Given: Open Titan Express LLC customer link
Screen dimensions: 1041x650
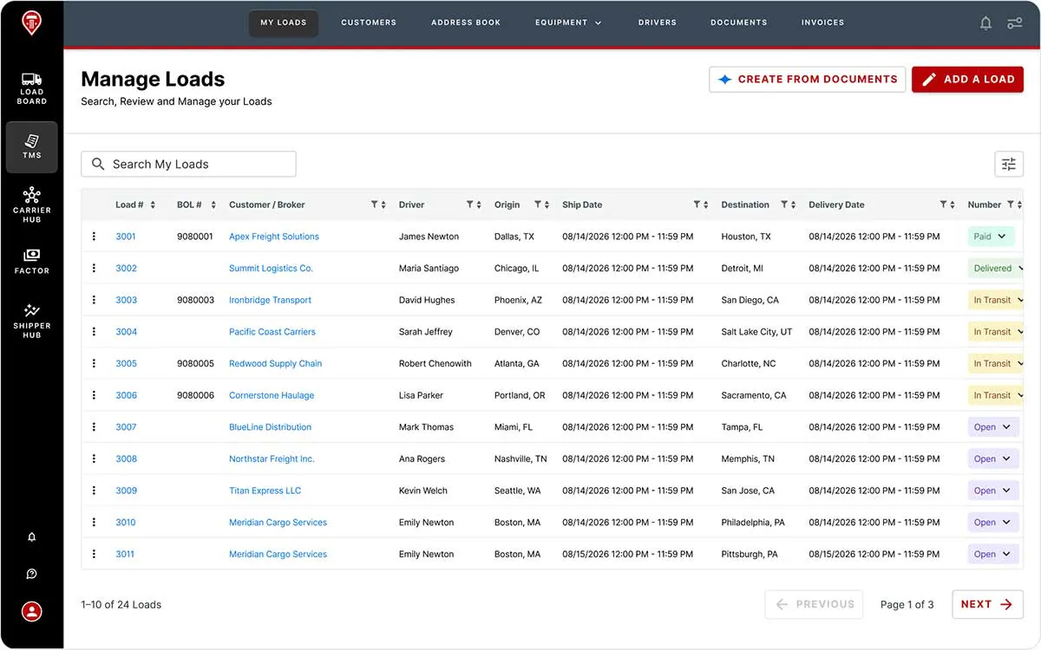Looking at the screenshot, I should point(265,491).
